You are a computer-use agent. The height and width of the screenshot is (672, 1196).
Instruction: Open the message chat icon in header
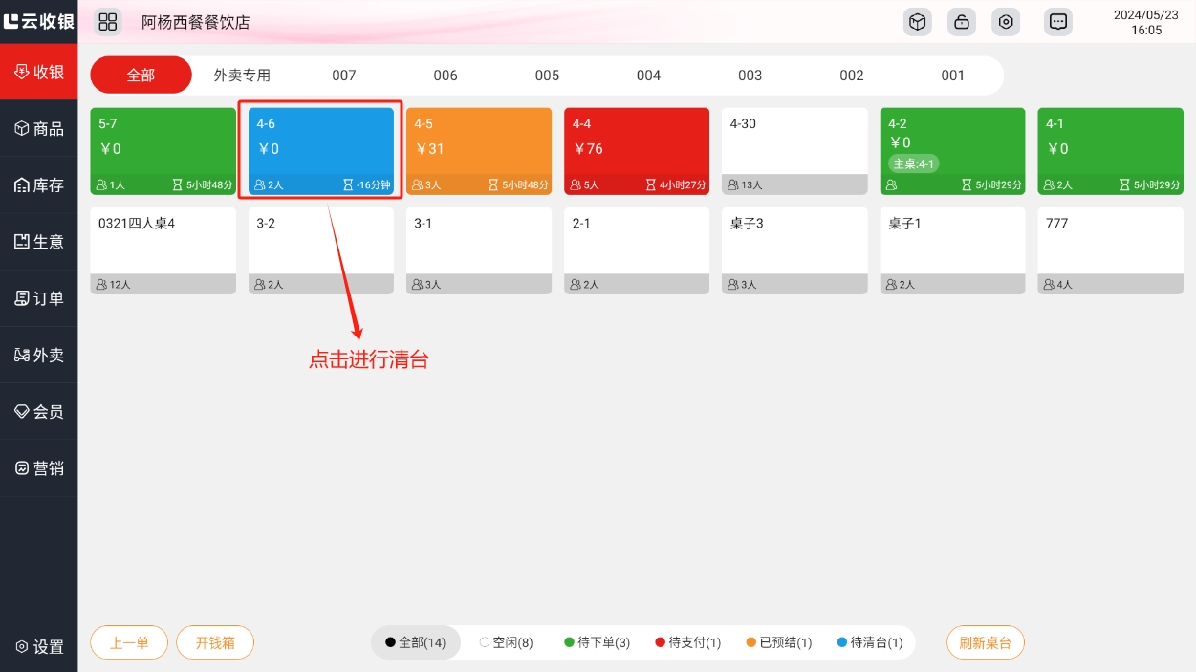pos(1058,22)
